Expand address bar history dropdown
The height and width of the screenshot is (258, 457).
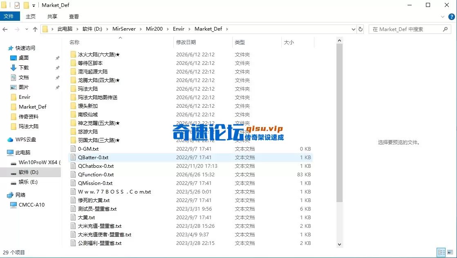pos(354,29)
